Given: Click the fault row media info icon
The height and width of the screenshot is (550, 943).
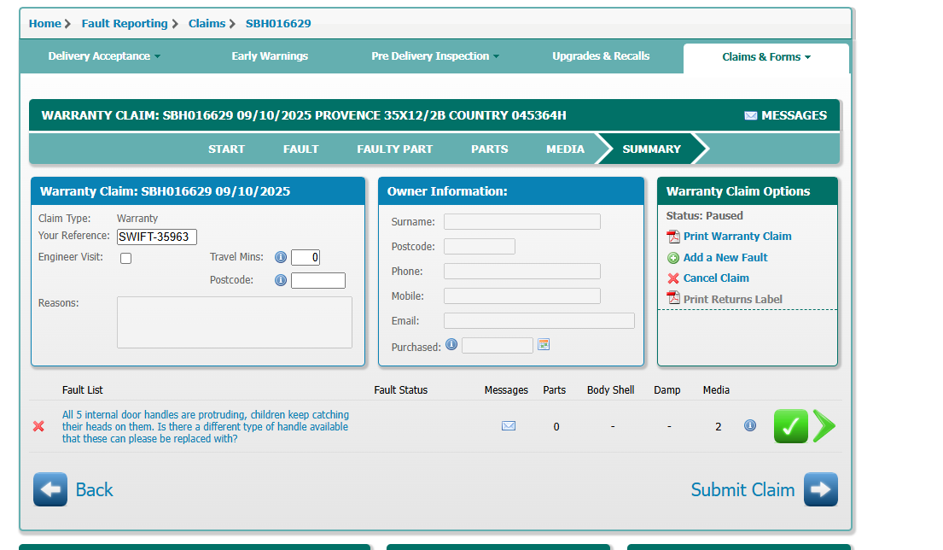Looking at the screenshot, I should click(x=750, y=425).
